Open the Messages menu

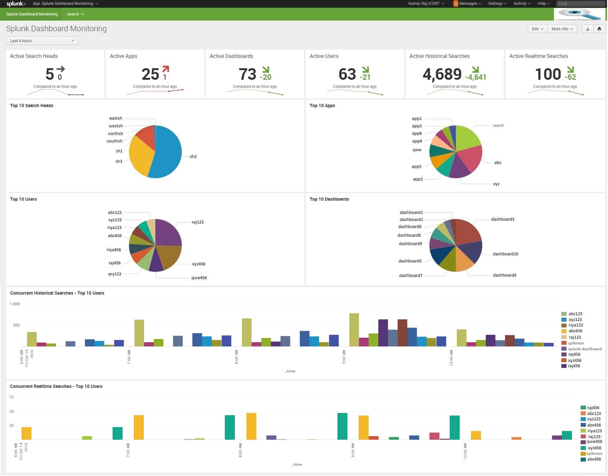coord(470,4)
